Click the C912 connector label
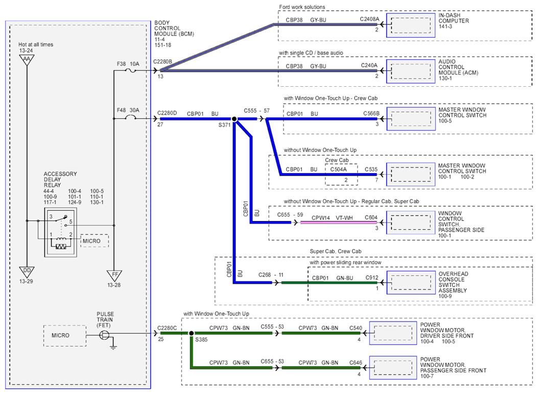 tap(372, 278)
